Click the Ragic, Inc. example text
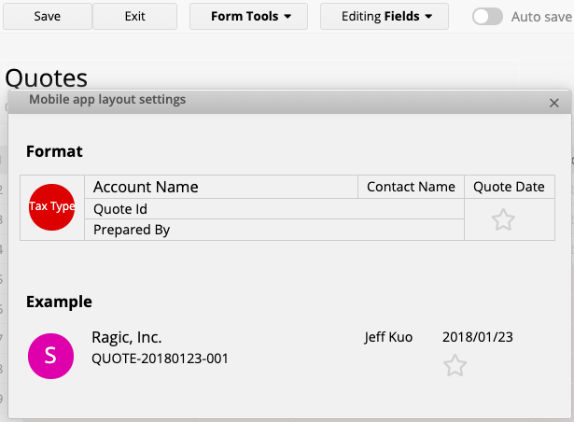 pos(127,337)
